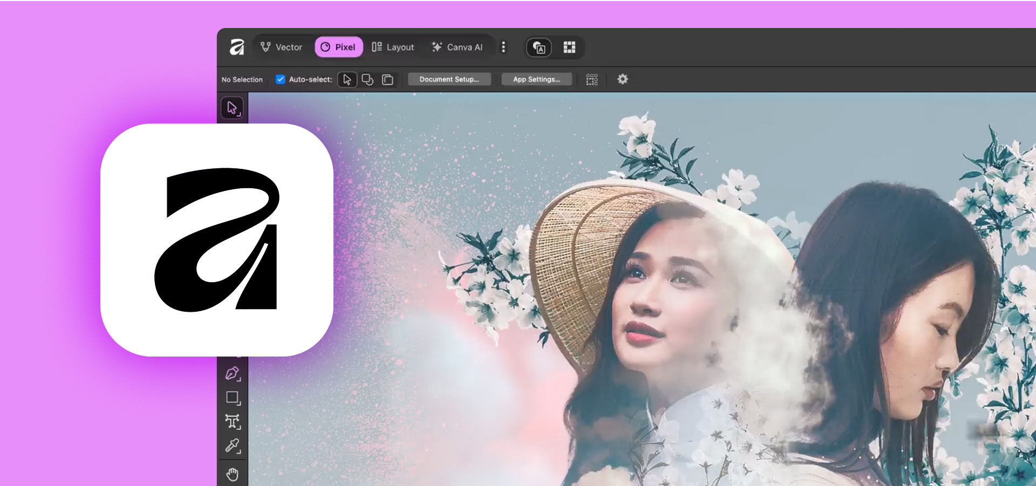Switch to the Vector studio
This screenshot has height=486, width=1036.
[x=281, y=47]
